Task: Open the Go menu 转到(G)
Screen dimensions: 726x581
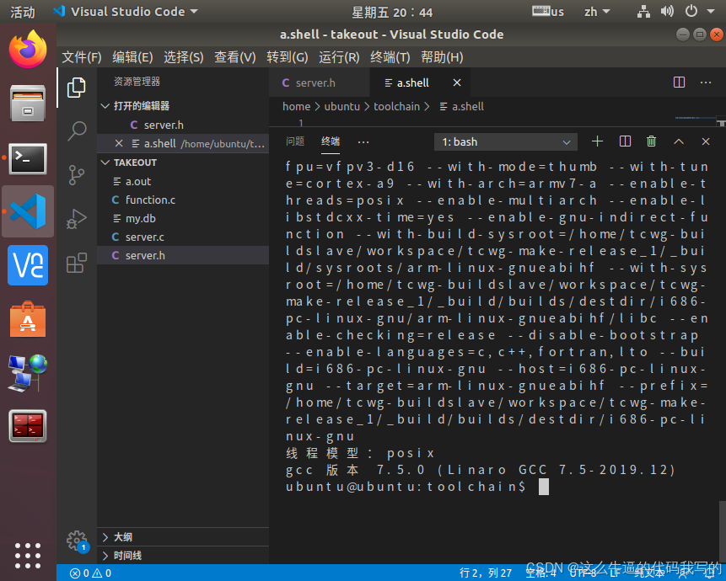Action: coord(287,57)
